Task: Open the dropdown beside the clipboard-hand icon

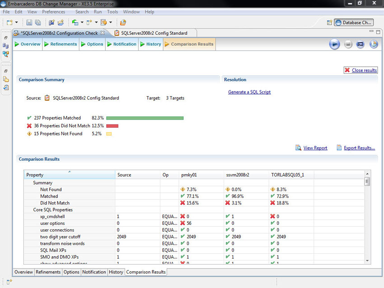Action: click(111, 23)
